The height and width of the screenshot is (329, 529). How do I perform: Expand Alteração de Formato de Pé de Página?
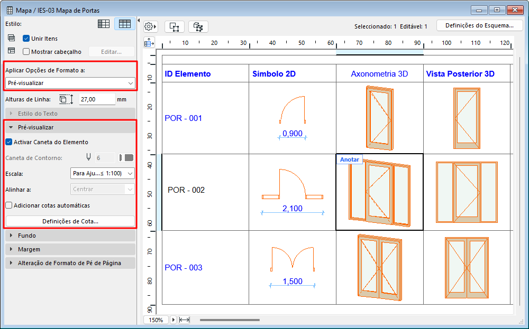[70, 263]
